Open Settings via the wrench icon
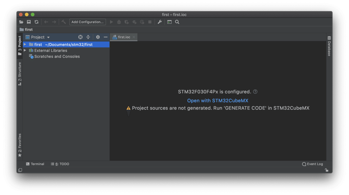This screenshot has width=349, height=195. pyautogui.click(x=160, y=22)
